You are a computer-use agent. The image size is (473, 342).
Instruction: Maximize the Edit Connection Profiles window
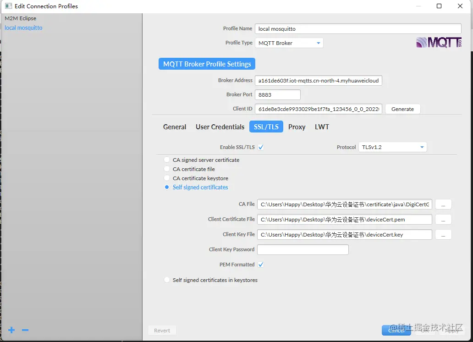[x=439, y=6]
